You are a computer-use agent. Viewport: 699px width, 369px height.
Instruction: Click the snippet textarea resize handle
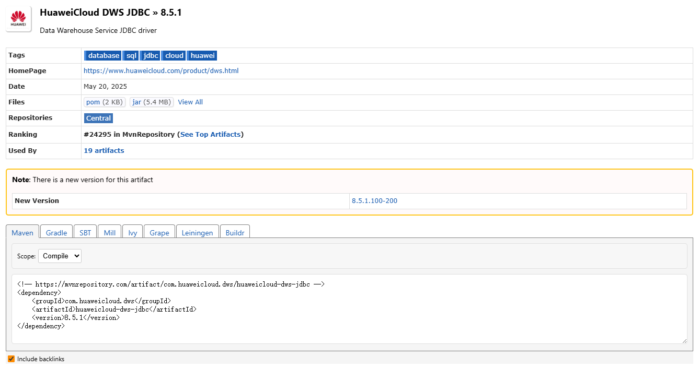coord(684,340)
